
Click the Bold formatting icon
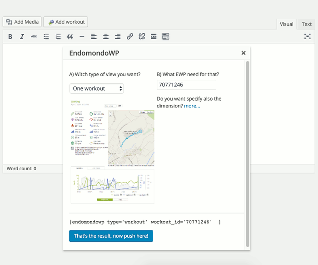pyautogui.click(x=10, y=36)
